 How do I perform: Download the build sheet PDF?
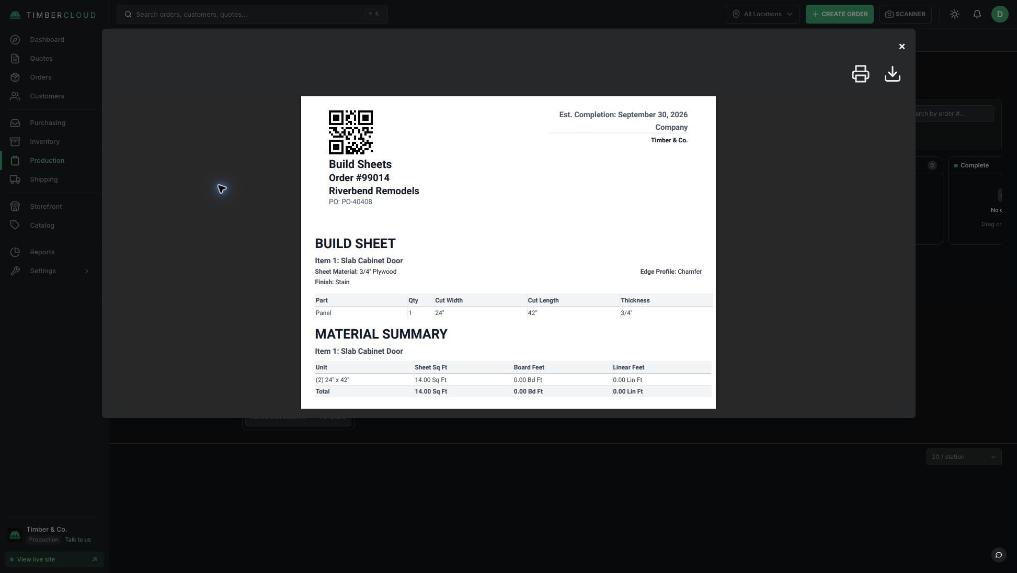[892, 74]
